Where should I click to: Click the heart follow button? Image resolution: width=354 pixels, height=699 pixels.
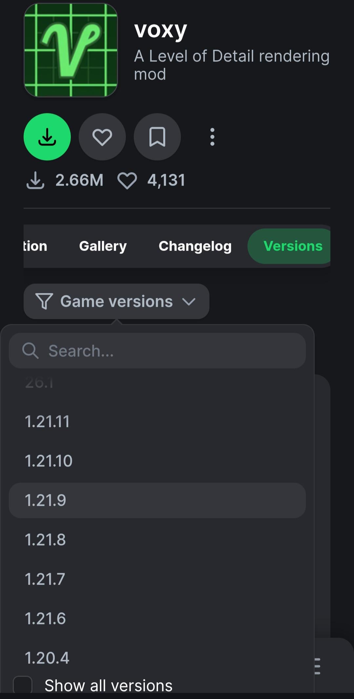pos(102,137)
